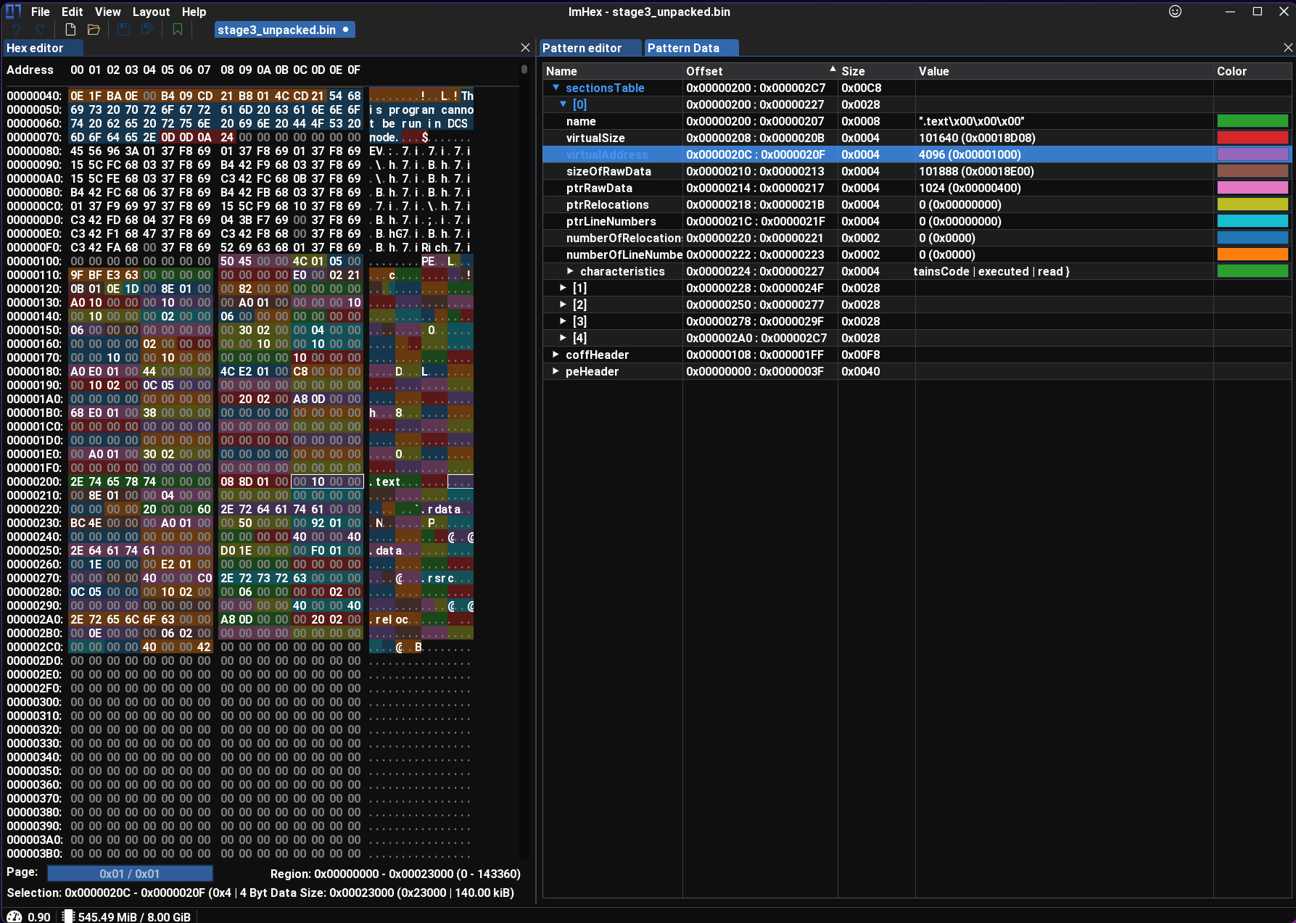Add a bookmark with the green bookmark icon
The width and height of the screenshot is (1296, 923).
(178, 30)
